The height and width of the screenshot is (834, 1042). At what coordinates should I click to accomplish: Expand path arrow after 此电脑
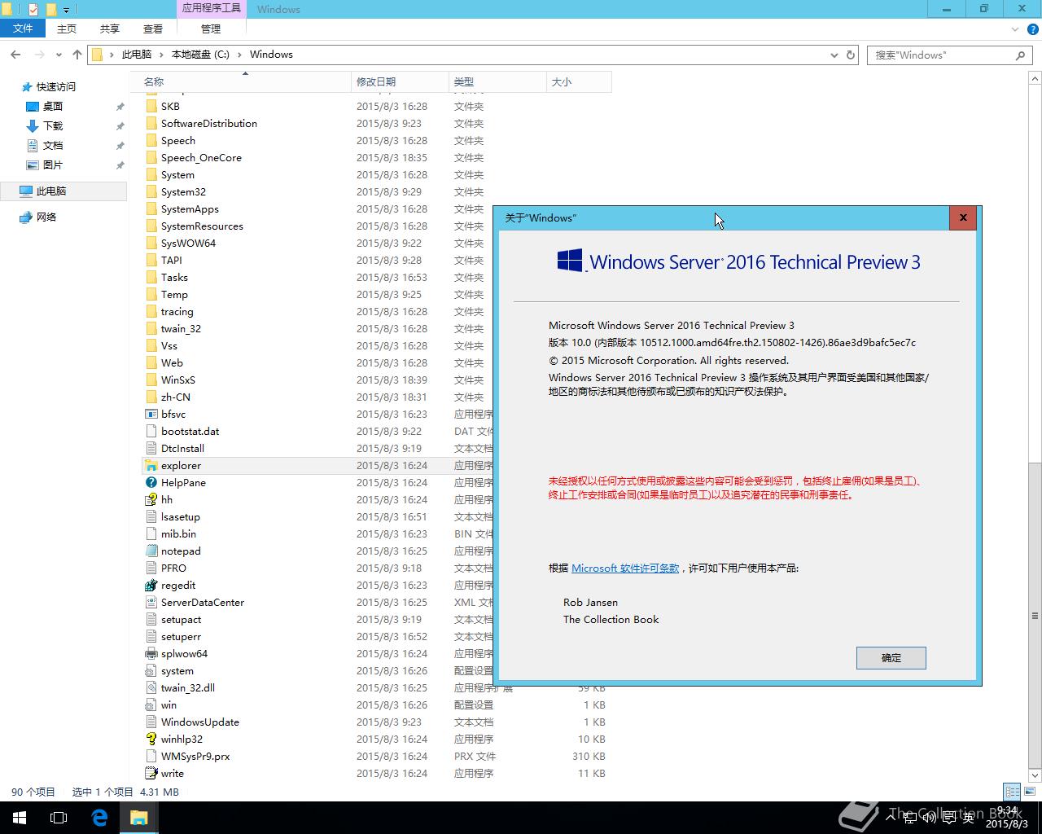[162, 55]
